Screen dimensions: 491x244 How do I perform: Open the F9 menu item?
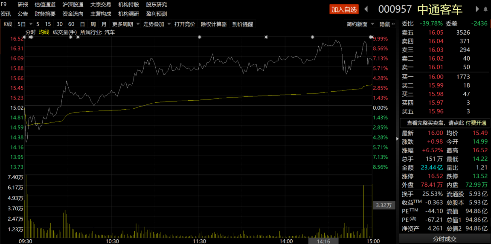3,4
